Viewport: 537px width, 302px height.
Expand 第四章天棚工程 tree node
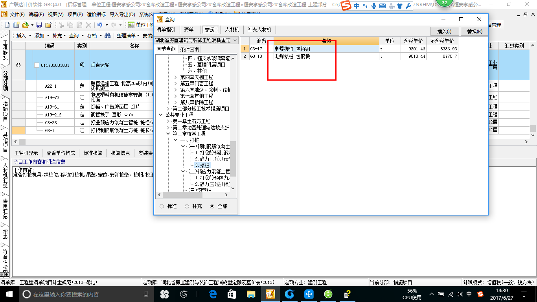[x=176, y=77]
